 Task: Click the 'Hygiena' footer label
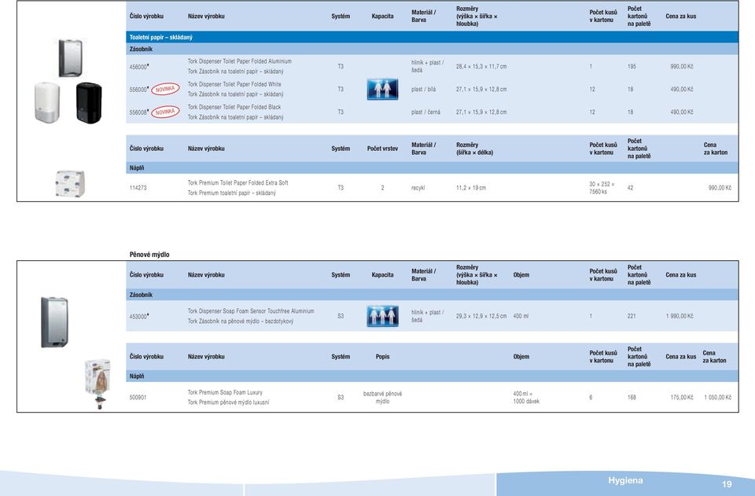(625, 480)
